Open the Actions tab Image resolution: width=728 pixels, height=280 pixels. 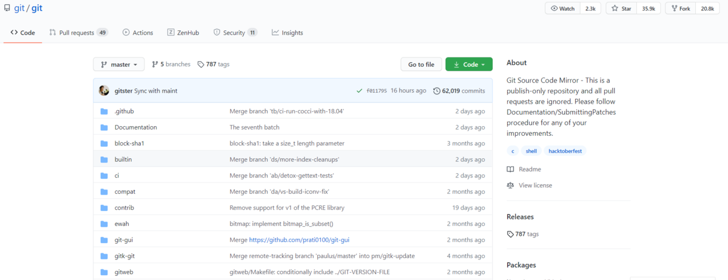pos(138,33)
